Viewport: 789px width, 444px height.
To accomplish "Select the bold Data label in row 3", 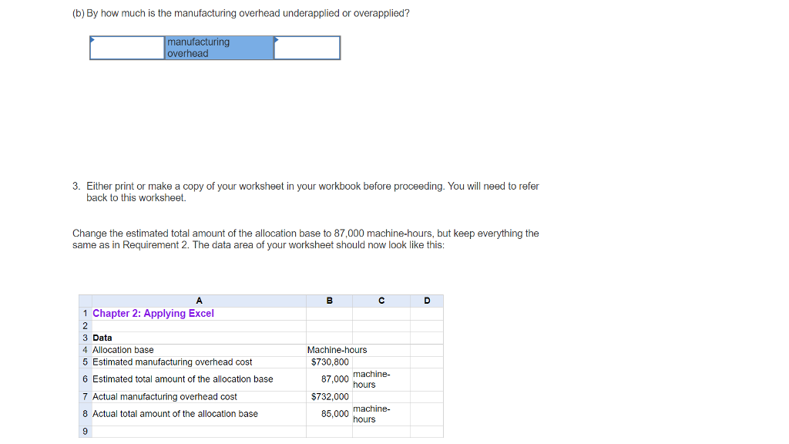I will tap(101, 338).
